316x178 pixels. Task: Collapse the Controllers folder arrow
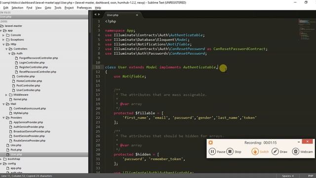6,49
